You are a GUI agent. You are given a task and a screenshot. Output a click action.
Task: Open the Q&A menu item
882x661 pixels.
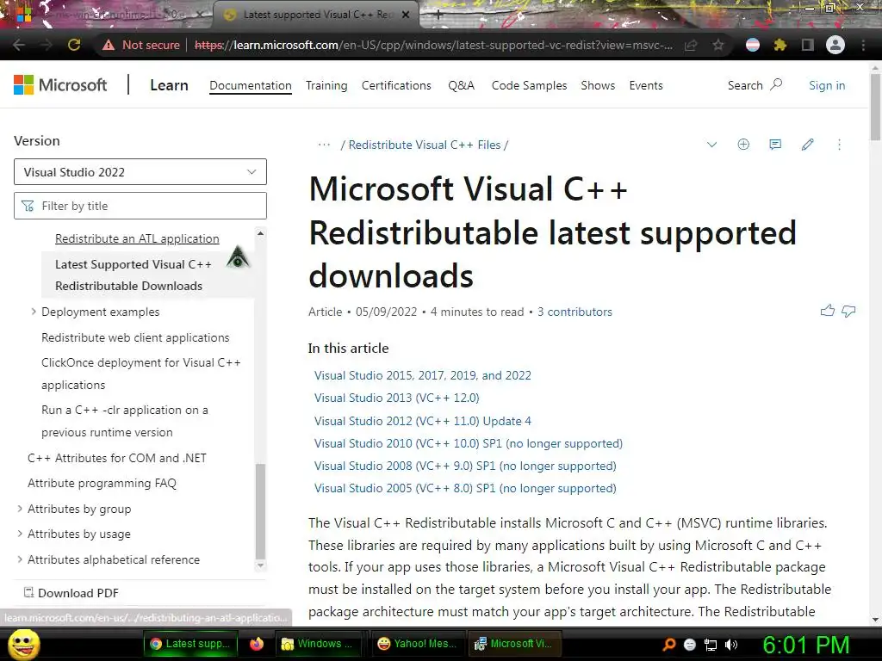[462, 85]
